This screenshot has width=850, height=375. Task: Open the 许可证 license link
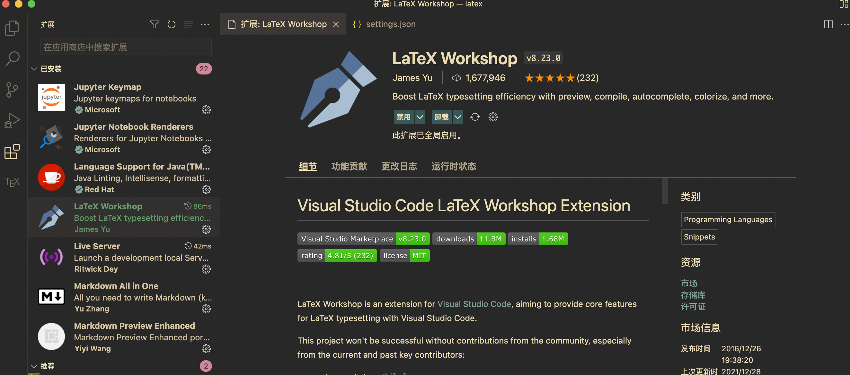[x=693, y=306]
